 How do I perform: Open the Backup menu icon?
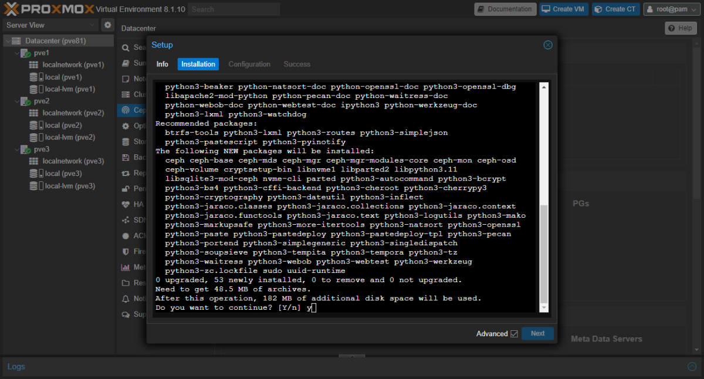tap(126, 157)
